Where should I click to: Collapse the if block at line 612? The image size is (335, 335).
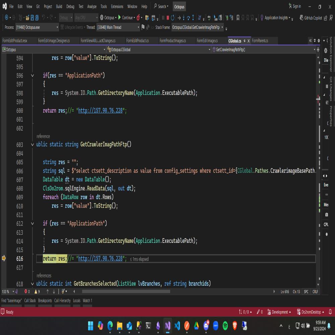click(32, 223)
